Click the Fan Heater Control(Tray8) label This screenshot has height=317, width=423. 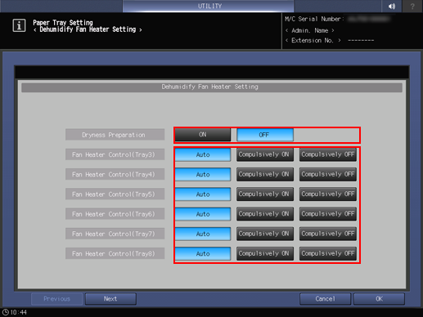115,254
